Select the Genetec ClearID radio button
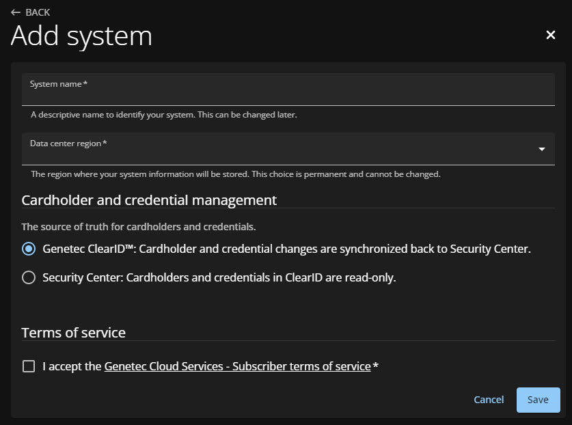This screenshot has height=425, width=572. click(x=29, y=249)
